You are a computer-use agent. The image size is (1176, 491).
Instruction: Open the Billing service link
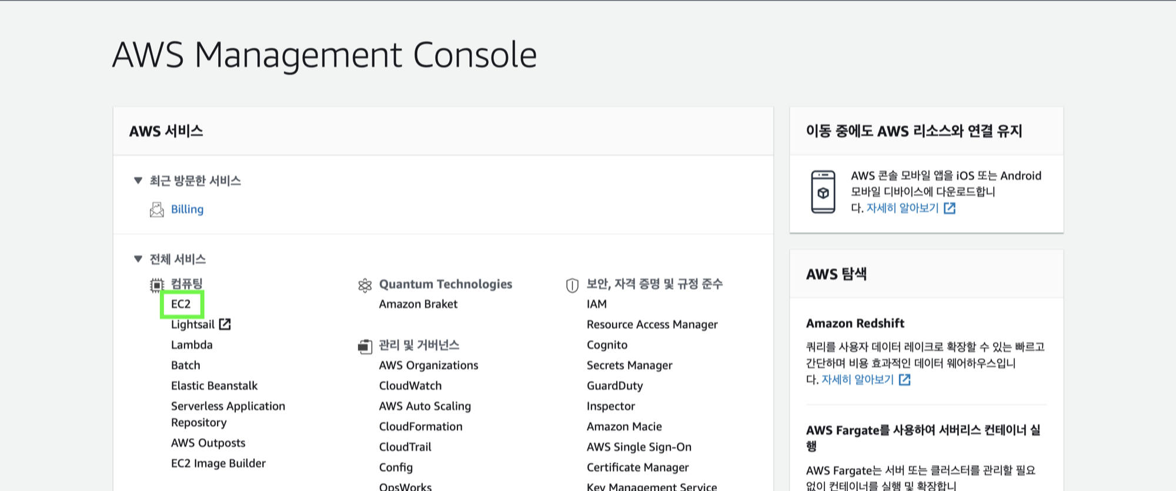pyautogui.click(x=187, y=209)
